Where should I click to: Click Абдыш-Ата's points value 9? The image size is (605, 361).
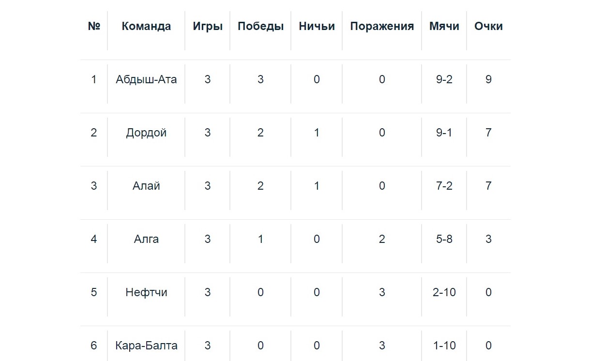(x=488, y=79)
